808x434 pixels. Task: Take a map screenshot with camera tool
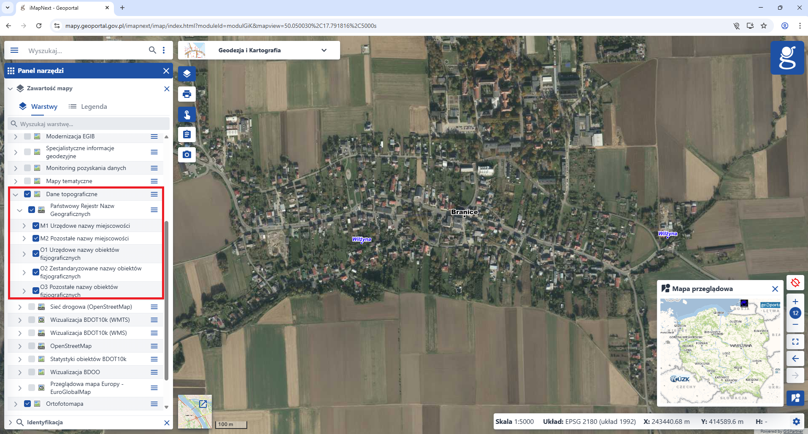tap(186, 154)
